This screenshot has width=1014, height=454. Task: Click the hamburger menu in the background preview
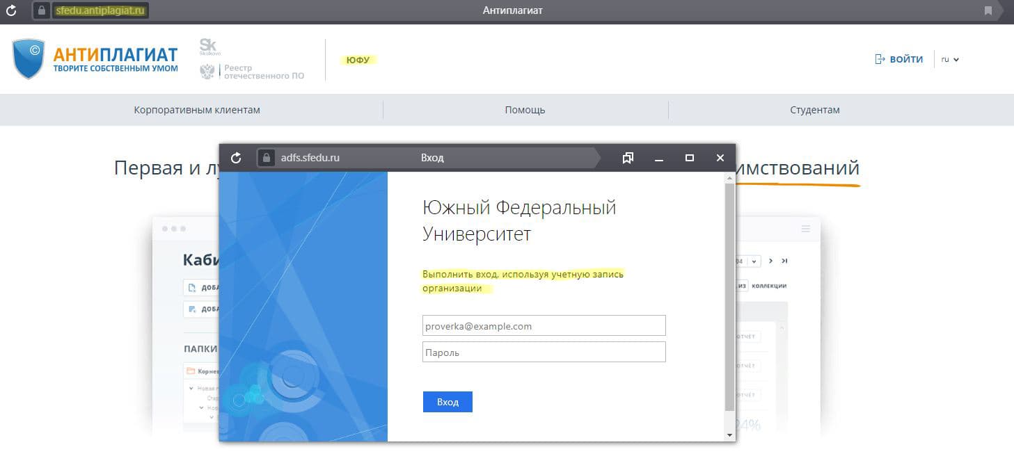coord(806,229)
